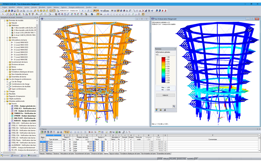The height and width of the screenshot is (163, 261).
Task: Open the RSBUCK CA1 load case dropdown
Action: click(79, 11)
